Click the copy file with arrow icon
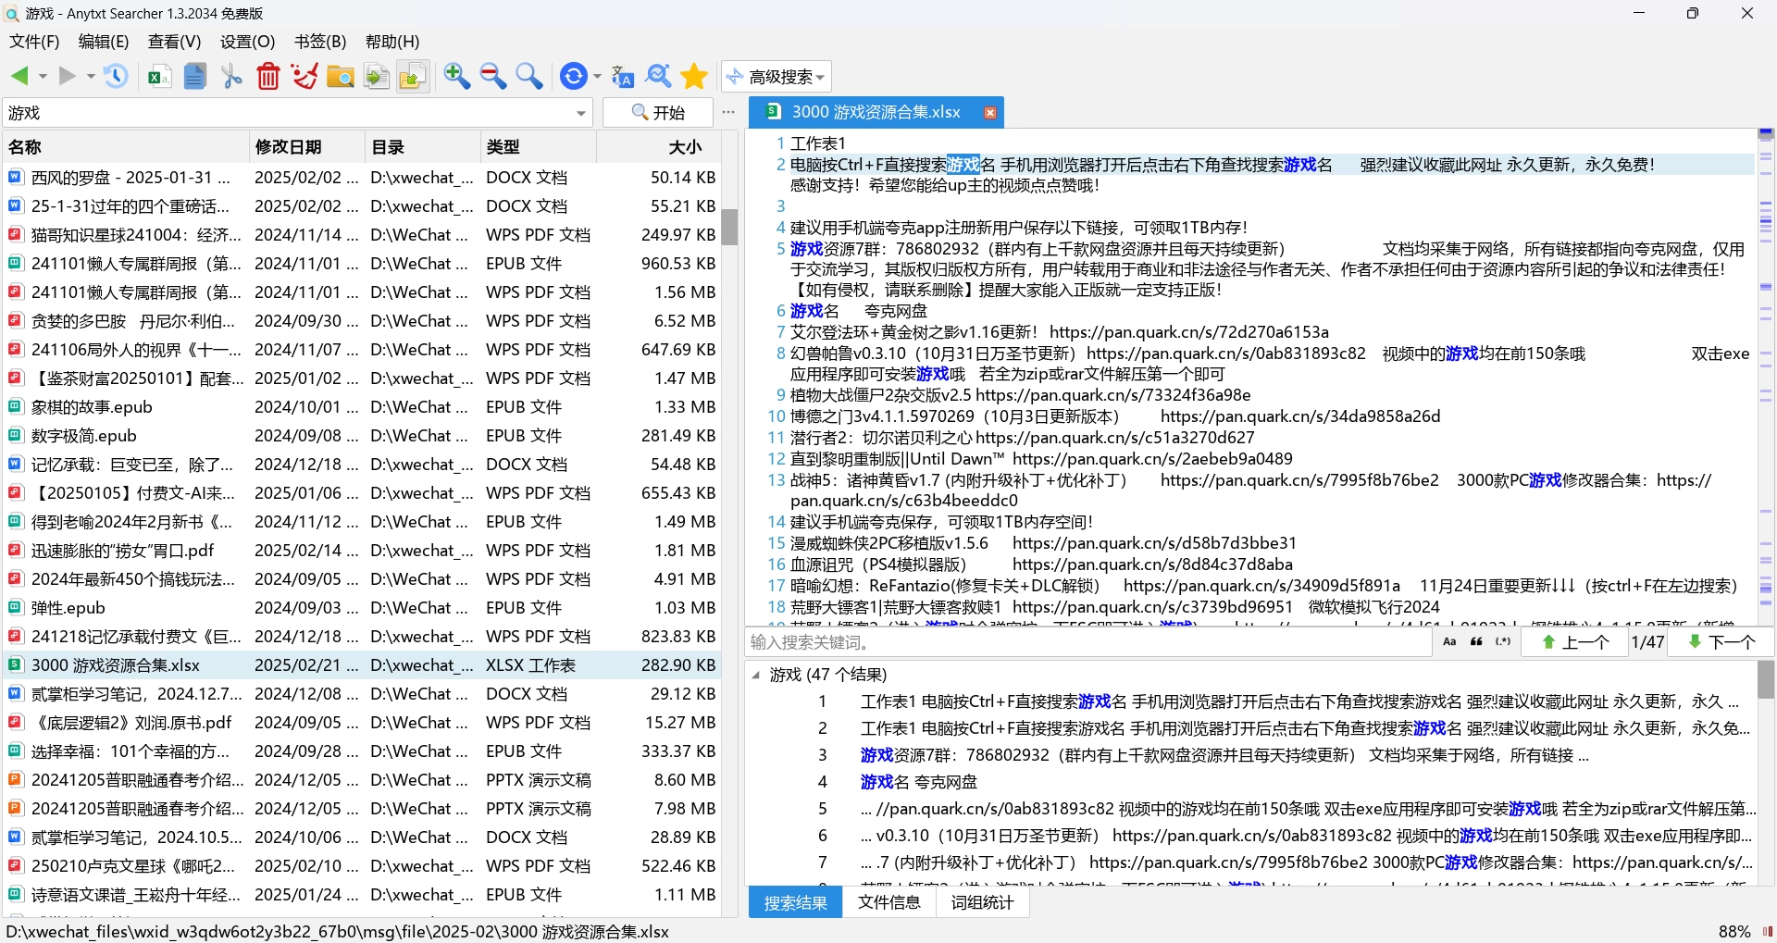 pos(377,77)
